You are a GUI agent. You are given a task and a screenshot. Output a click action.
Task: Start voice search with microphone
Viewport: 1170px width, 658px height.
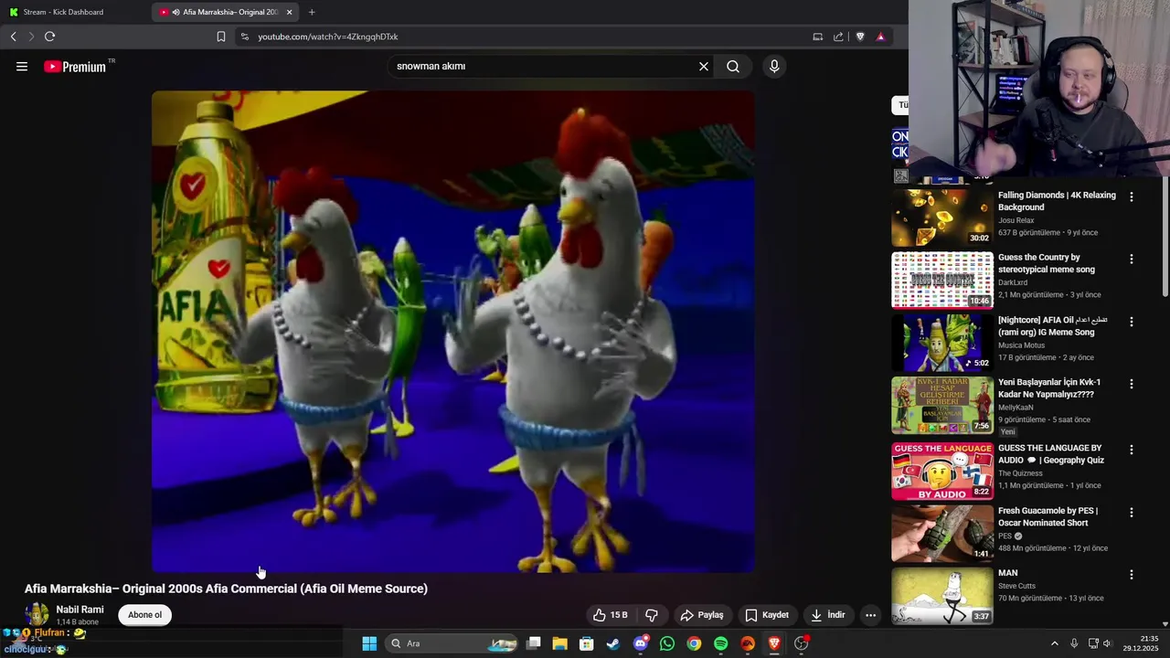[774, 66]
